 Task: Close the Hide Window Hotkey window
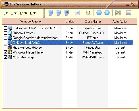[x=133, y=4]
